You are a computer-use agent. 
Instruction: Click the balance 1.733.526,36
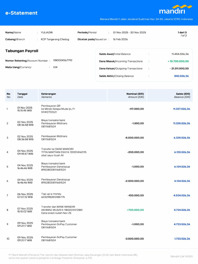pyautogui.click(x=182, y=239)
